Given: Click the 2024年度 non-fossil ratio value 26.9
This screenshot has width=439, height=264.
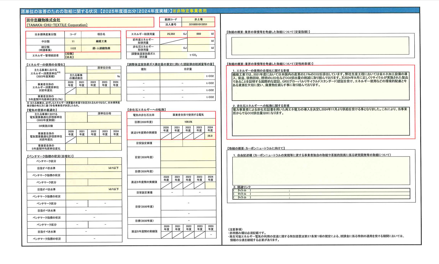Looking at the screenshot, I should click(210, 136).
